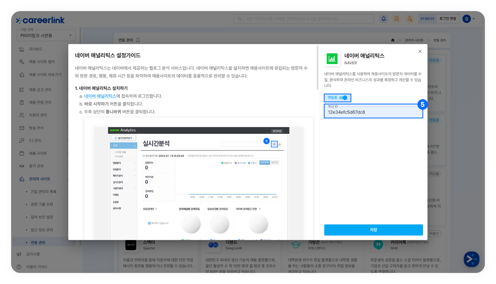The image size is (496, 284).
Task: Click the breadcrumb home icon
Action: pos(393,40)
